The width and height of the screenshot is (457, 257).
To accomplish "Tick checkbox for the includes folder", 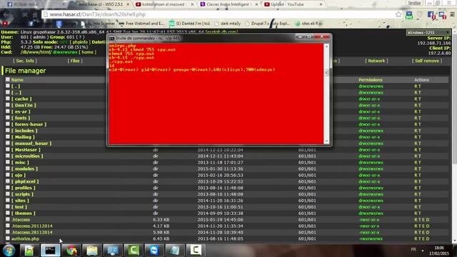I will [8, 131].
